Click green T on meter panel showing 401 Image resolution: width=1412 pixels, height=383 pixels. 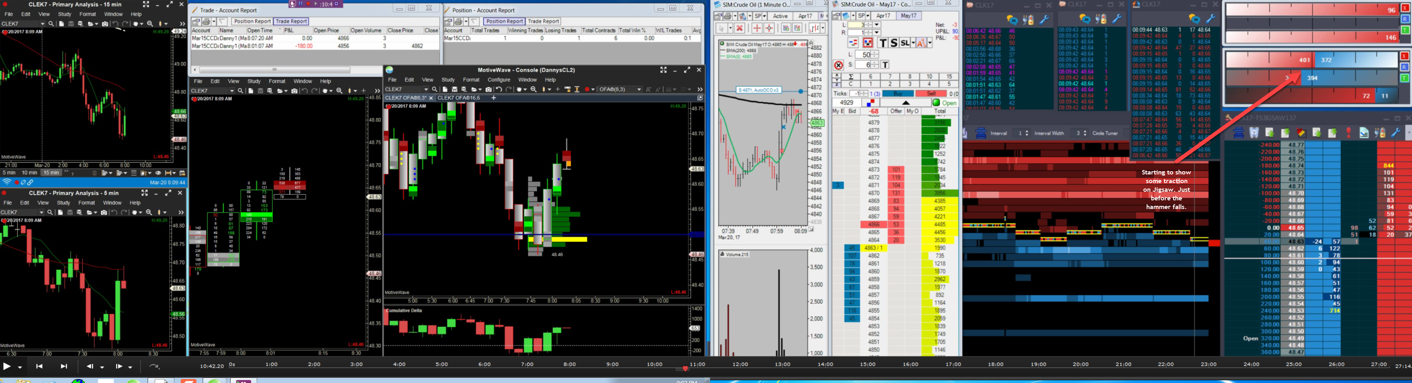tap(1405, 78)
